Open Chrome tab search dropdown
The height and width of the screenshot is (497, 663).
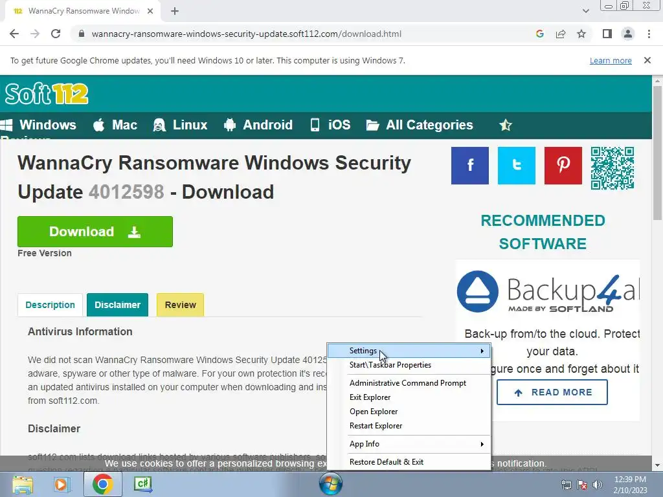[x=585, y=11]
